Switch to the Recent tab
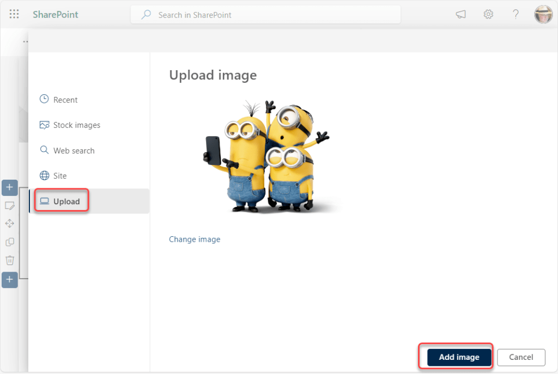Viewport: 558px width, 374px height. 65,100
